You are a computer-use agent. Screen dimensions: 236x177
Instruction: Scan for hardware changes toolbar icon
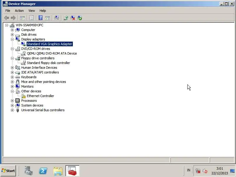coord(57,18)
